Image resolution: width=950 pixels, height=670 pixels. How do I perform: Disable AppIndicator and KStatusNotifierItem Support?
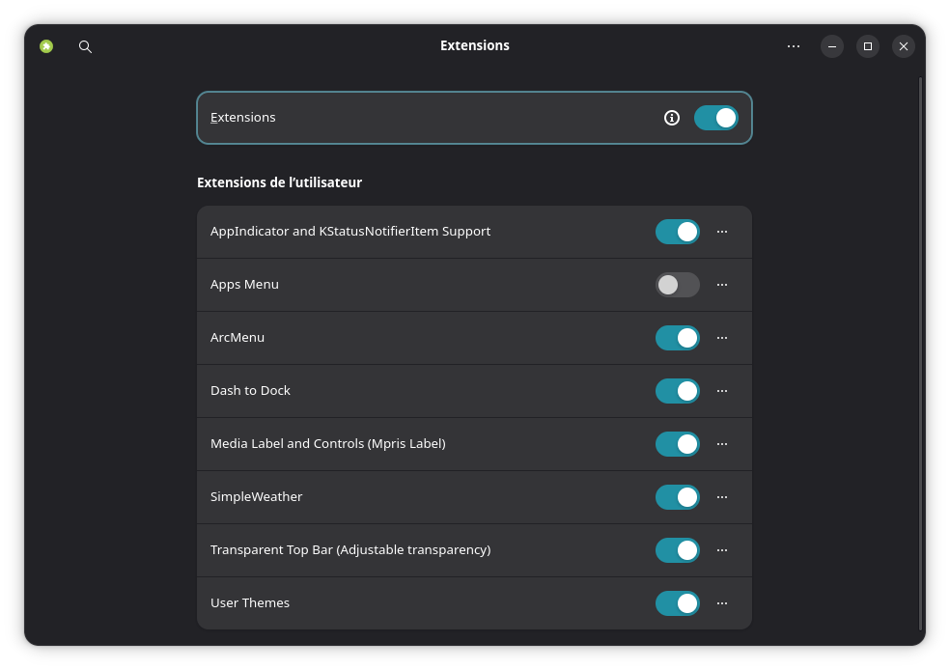[677, 231]
